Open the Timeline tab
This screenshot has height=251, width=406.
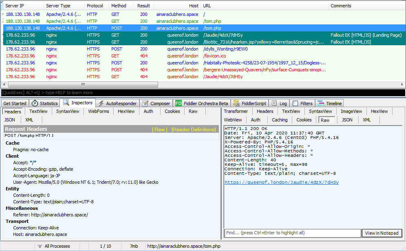click(330, 103)
